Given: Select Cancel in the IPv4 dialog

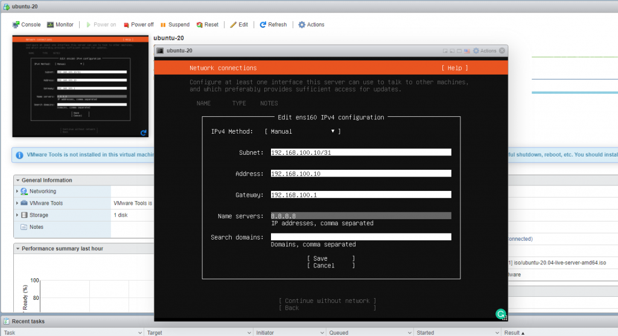Looking at the screenshot, I should pyautogui.click(x=331, y=266).
